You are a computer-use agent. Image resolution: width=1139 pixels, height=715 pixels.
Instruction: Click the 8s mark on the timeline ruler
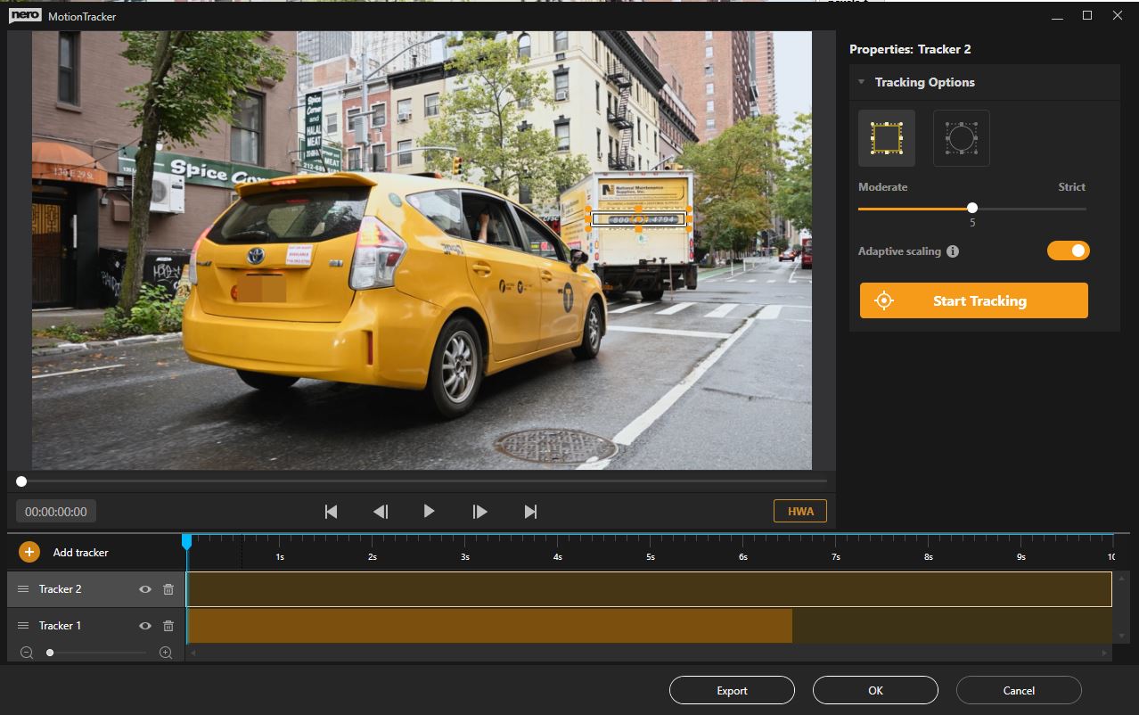[929, 557]
